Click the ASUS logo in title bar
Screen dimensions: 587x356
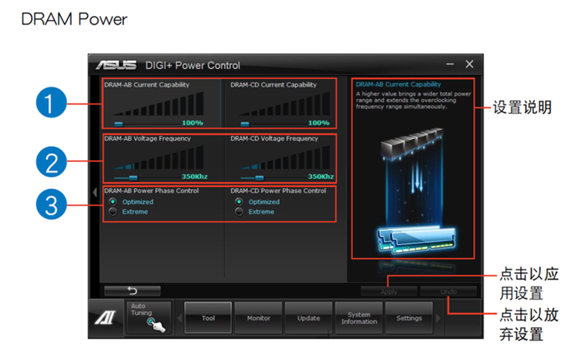point(116,65)
